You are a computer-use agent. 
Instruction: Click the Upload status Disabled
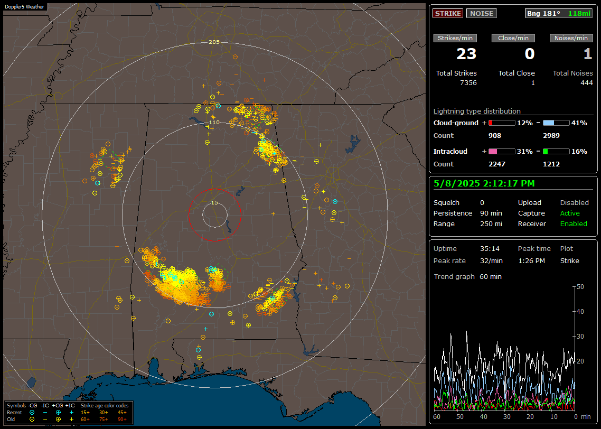pos(574,203)
